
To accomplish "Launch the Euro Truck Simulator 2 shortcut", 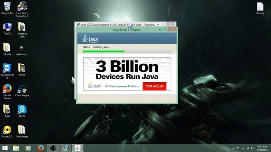I will pyautogui.click(x=22, y=9).
